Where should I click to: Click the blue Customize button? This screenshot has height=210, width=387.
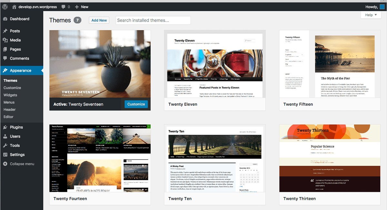point(136,104)
